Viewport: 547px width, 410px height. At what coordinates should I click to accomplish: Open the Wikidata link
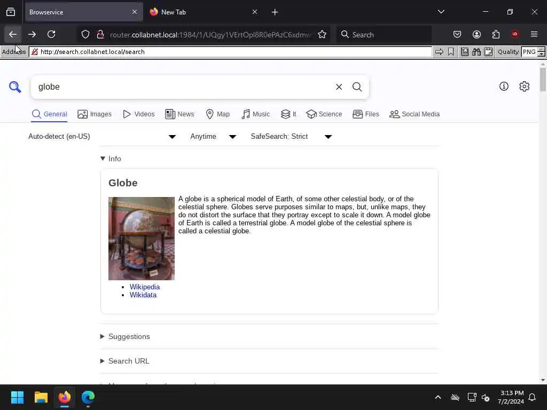point(143,295)
